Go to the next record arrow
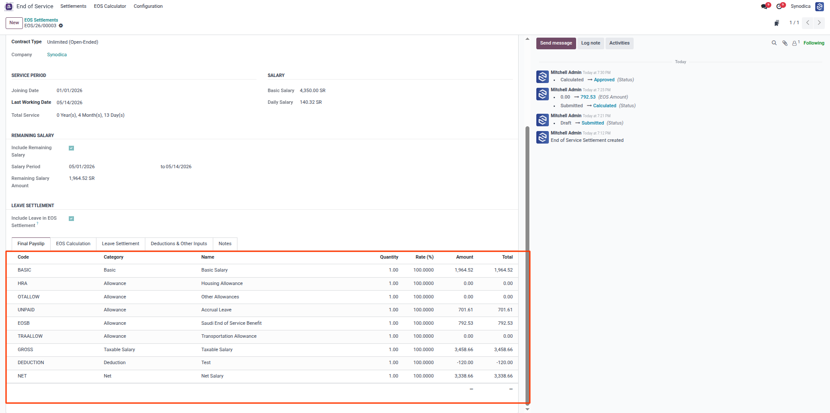 tap(819, 22)
